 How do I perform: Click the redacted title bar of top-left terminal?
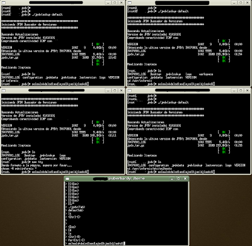[x=56, y=3]
